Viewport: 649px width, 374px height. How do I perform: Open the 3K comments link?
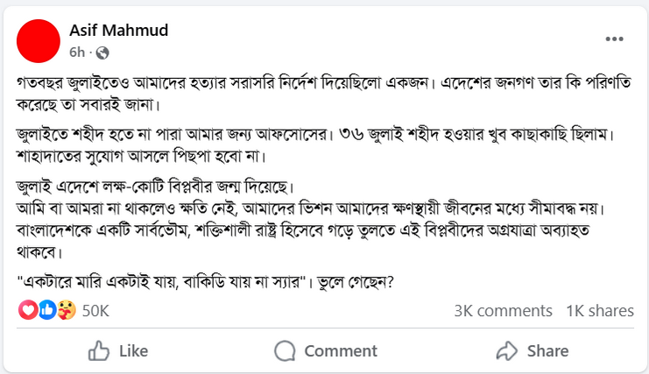(503, 311)
